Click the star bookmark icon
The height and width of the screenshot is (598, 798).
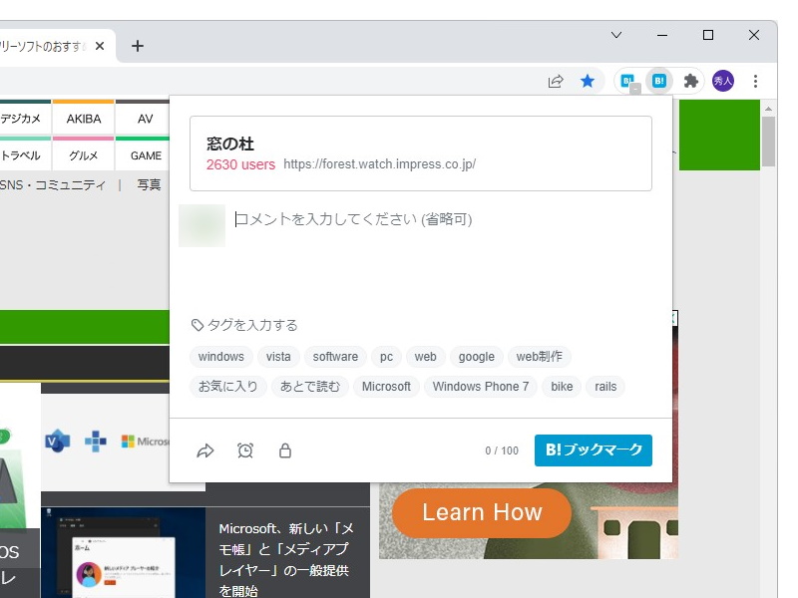click(588, 81)
